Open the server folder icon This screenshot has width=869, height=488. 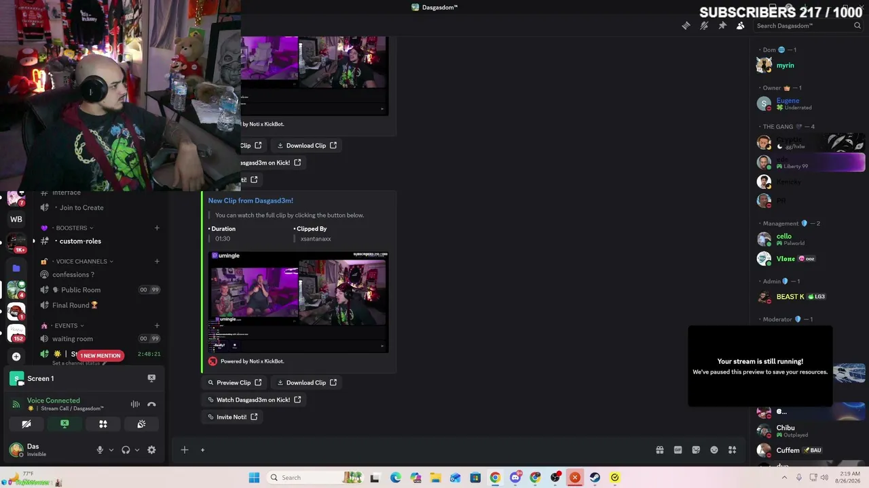click(16, 268)
